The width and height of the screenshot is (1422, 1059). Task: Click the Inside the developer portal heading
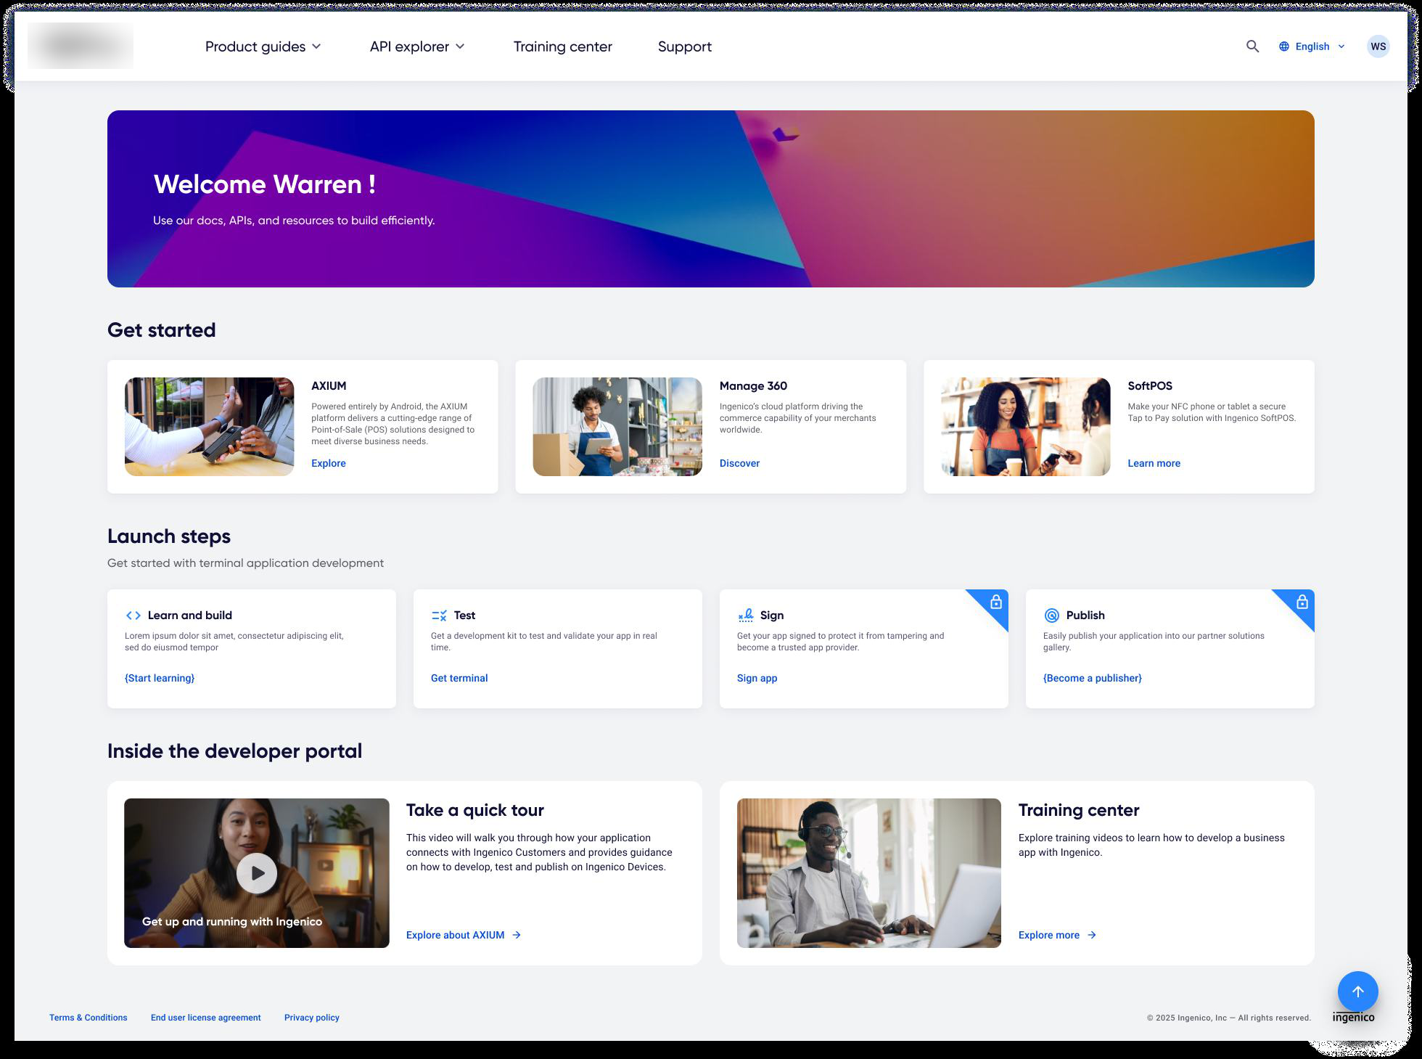point(234,751)
